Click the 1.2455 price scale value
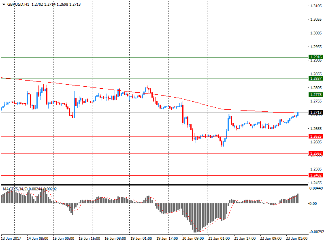Screen dimensions: 324x243 pyautogui.click(x=316, y=183)
